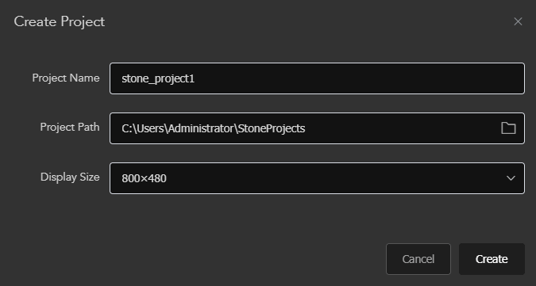Close the Create Project dialog with X

pos(518,21)
